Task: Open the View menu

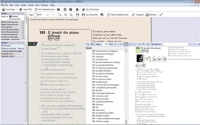Action: (17, 5)
